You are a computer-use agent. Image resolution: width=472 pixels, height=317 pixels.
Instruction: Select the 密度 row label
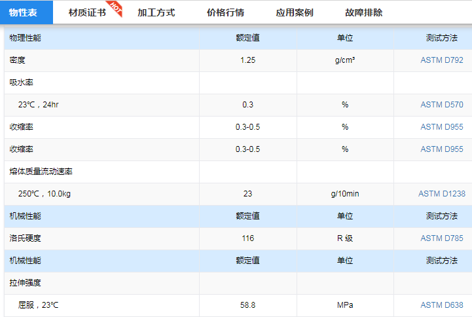tap(18, 60)
